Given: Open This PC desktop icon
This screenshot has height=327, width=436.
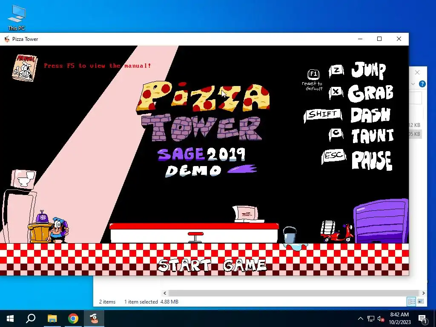Looking at the screenshot, I should (x=17, y=17).
